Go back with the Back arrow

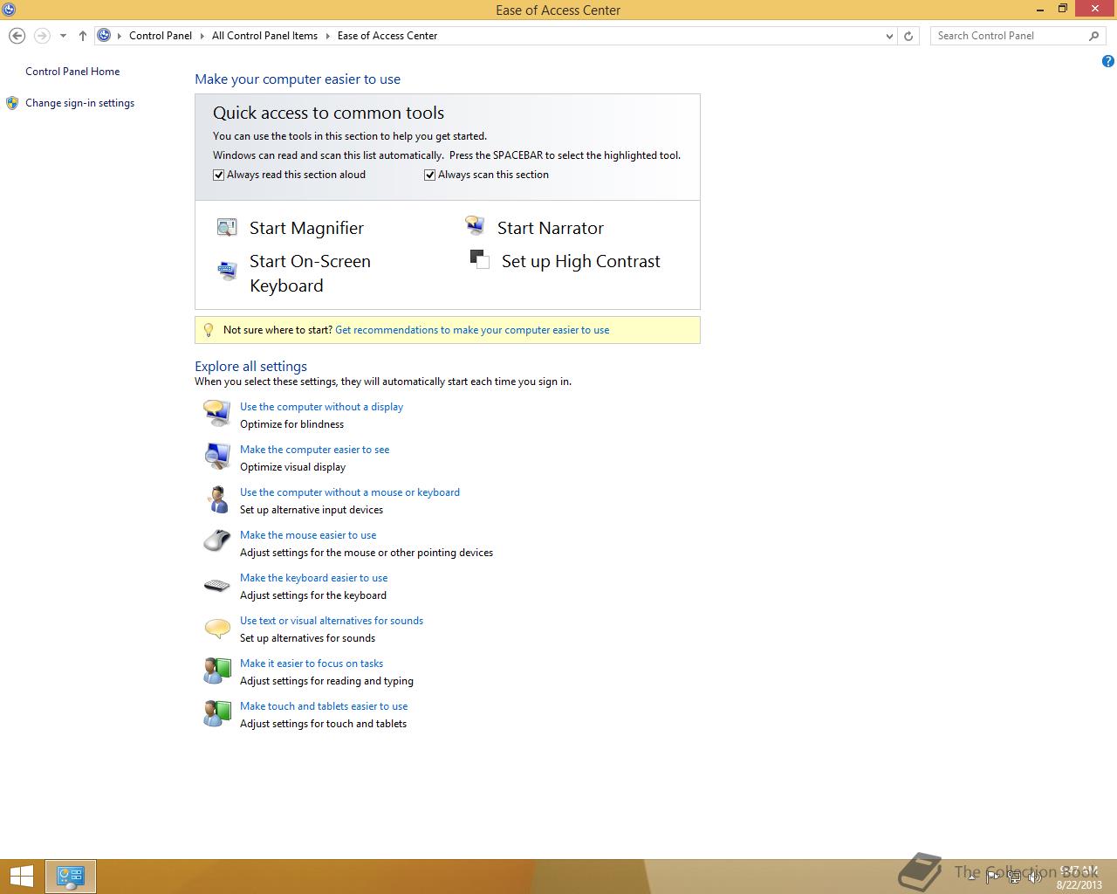click(17, 36)
